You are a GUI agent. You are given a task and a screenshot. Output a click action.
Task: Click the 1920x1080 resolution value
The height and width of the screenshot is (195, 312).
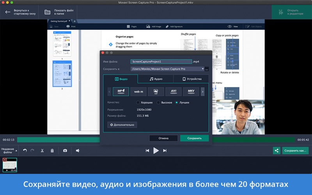pos(144,110)
